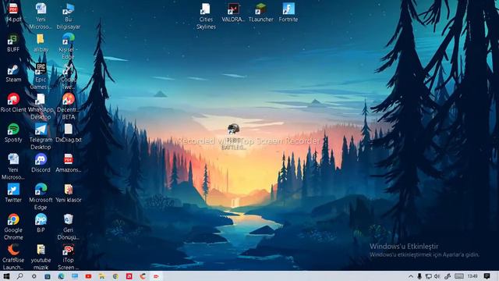Open taskbar search magnifier
499x281 pixels.
19,276
